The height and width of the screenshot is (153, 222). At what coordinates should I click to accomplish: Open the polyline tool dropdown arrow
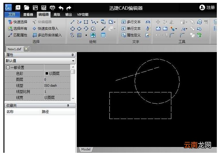(97, 22)
